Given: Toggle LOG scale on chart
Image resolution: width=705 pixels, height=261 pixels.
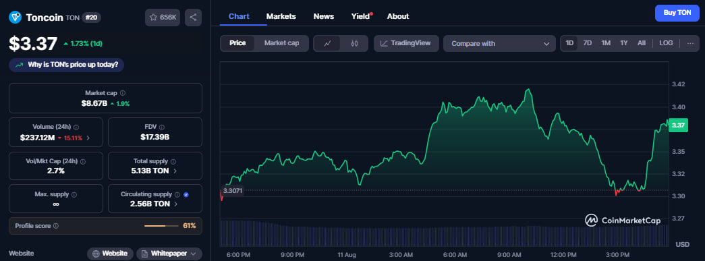Looking at the screenshot, I should click(x=666, y=43).
